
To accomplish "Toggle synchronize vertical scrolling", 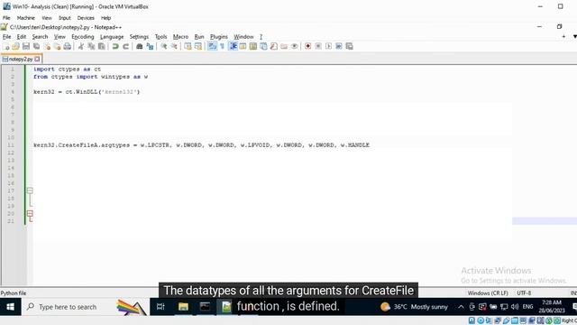I will (188, 46).
